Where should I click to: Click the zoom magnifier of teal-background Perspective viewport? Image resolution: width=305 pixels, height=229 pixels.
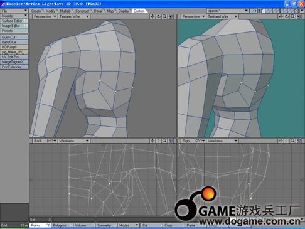click(x=292, y=16)
